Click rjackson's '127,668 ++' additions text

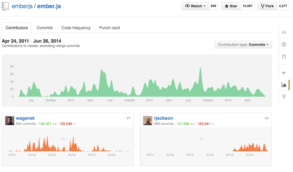click(x=186, y=124)
